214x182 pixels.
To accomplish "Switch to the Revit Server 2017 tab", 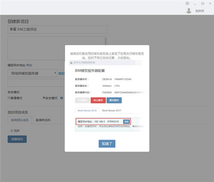I will pyautogui.click(x=112, y=110).
